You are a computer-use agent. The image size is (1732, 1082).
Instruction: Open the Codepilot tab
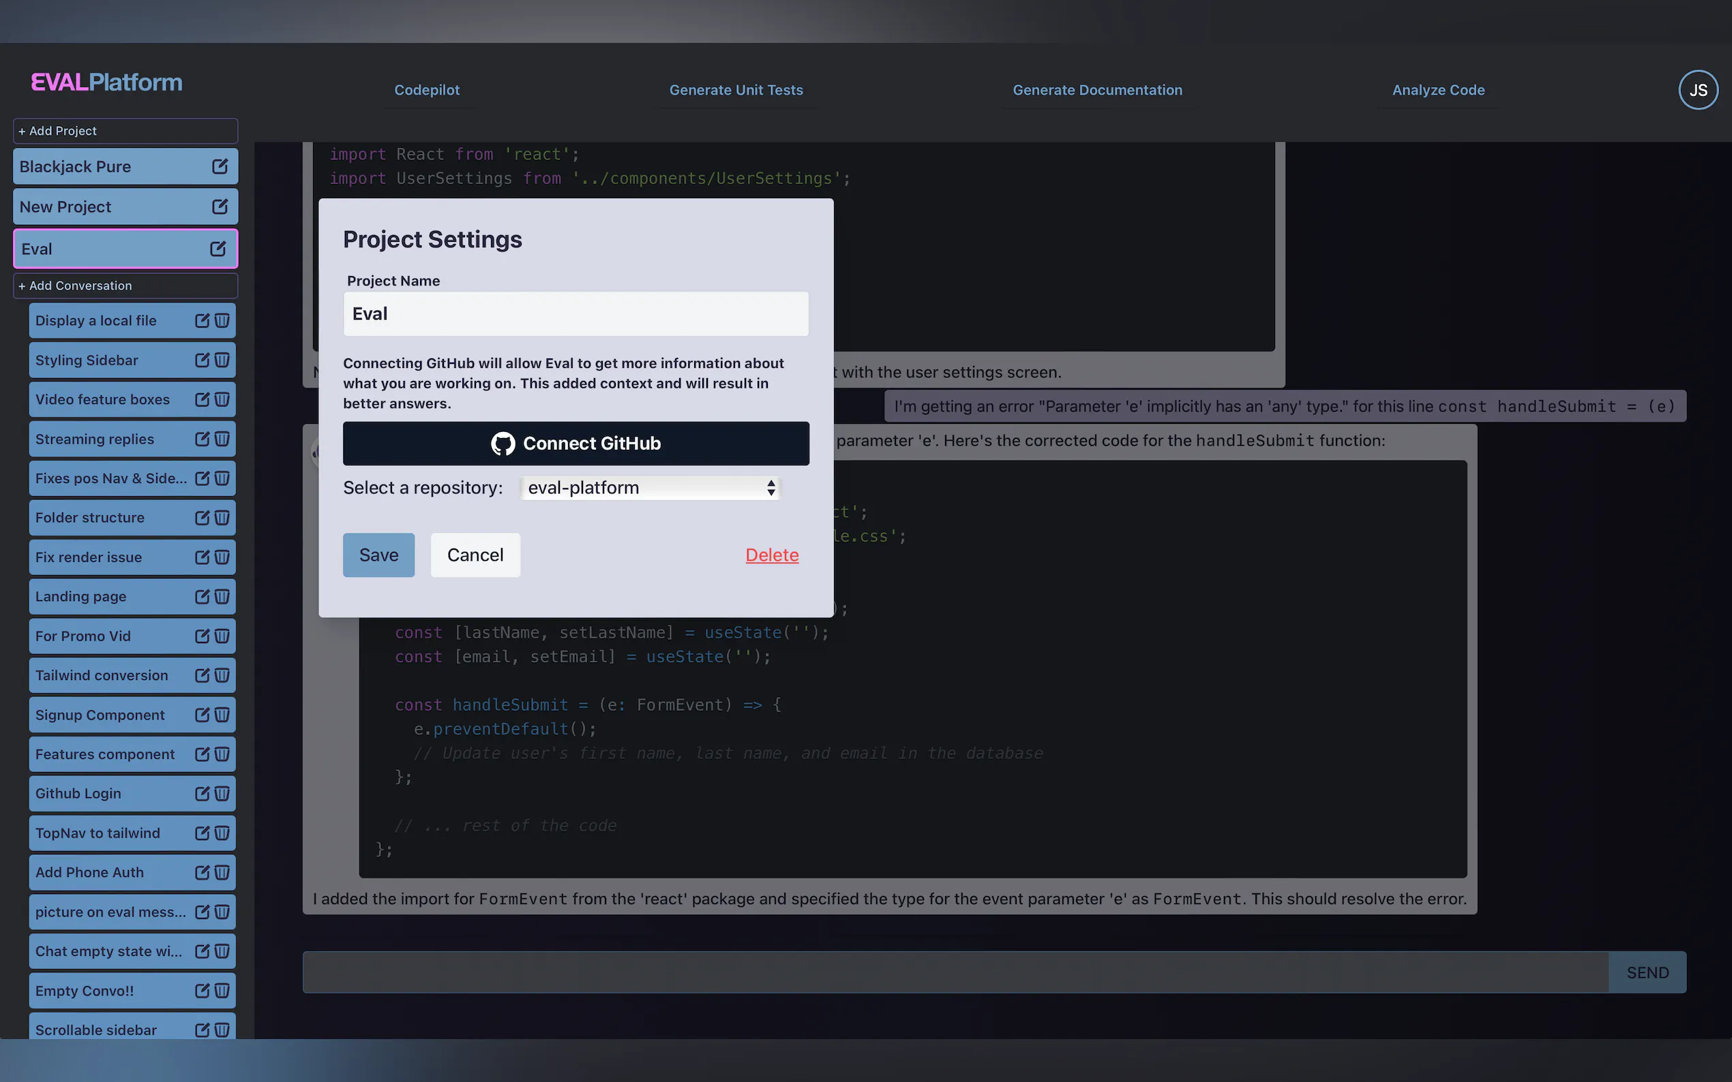pos(427,90)
